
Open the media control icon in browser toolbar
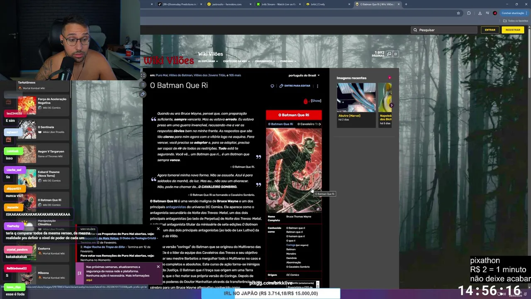pyautogui.click(x=487, y=13)
